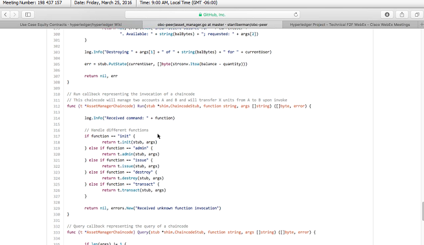Select line number 317
This screenshot has width=424, height=245.
(56, 136)
